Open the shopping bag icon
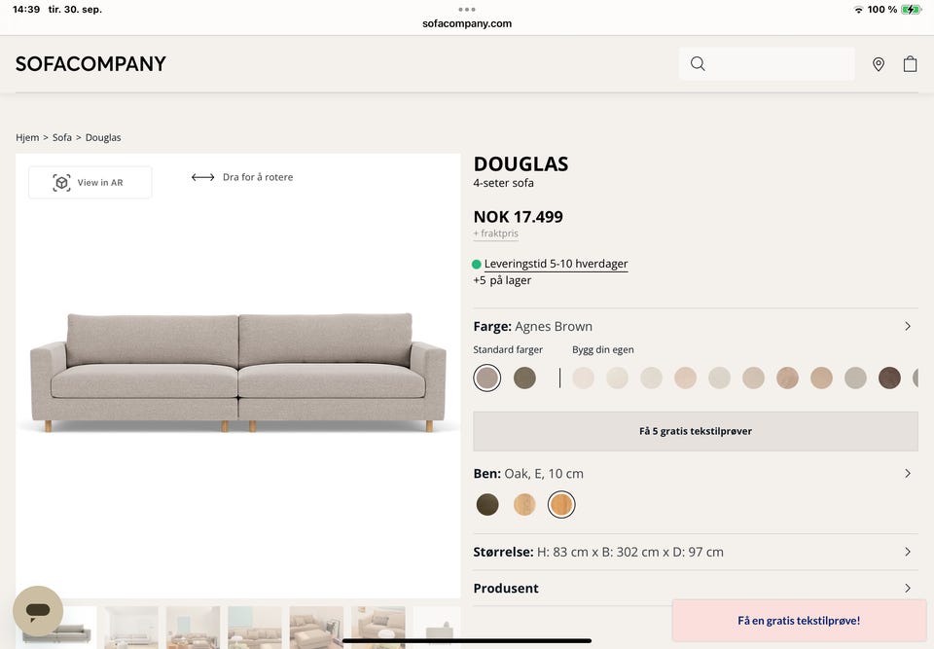 click(910, 64)
